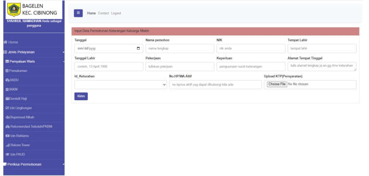Viewport: 369px width, 176px height.
Task: Expand the Periksa Permohonan menu
Action: point(34,164)
